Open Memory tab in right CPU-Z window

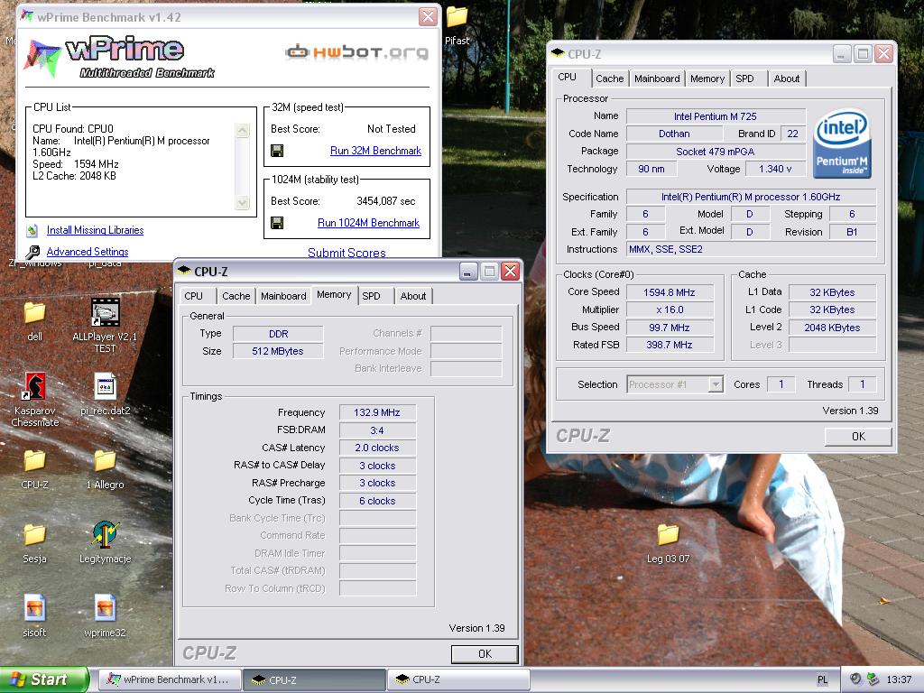point(707,79)
